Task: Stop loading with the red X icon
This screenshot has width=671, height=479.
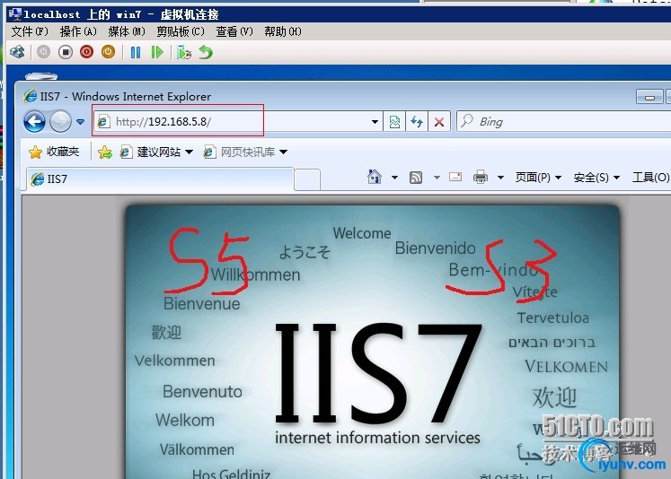Action: 438,122
